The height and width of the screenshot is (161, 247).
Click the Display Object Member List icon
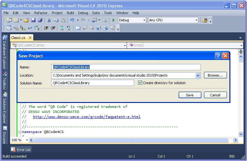click(x=9, y=28)
